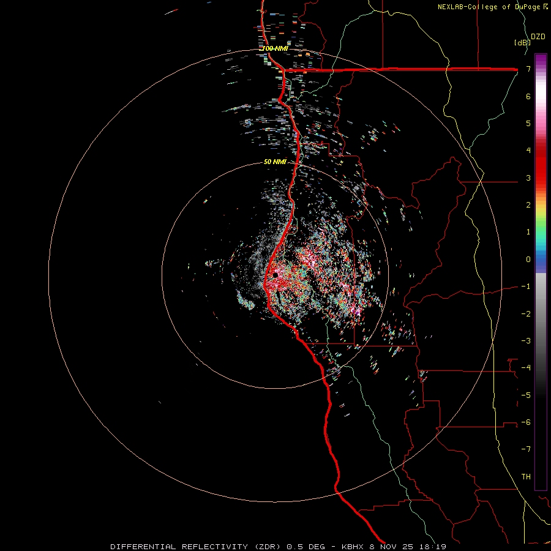Click the 2 value on color scale

click(528, 205)
